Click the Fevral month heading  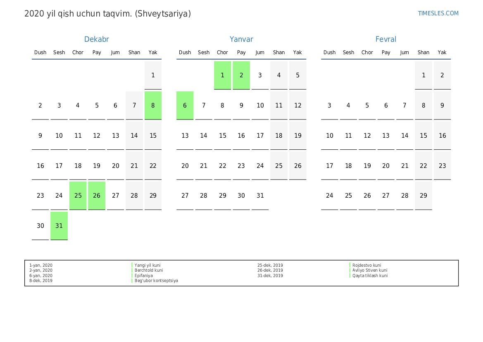click(x=385, y=39)
